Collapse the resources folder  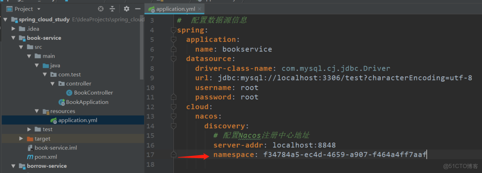click(x=37, y=111)
